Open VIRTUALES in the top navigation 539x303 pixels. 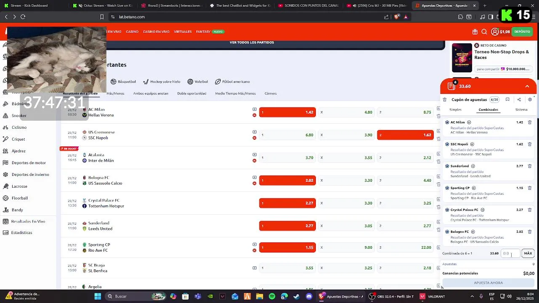(x=183, y=32)
